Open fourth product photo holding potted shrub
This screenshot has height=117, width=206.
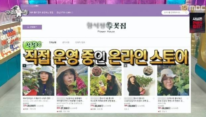click(140, 80)
